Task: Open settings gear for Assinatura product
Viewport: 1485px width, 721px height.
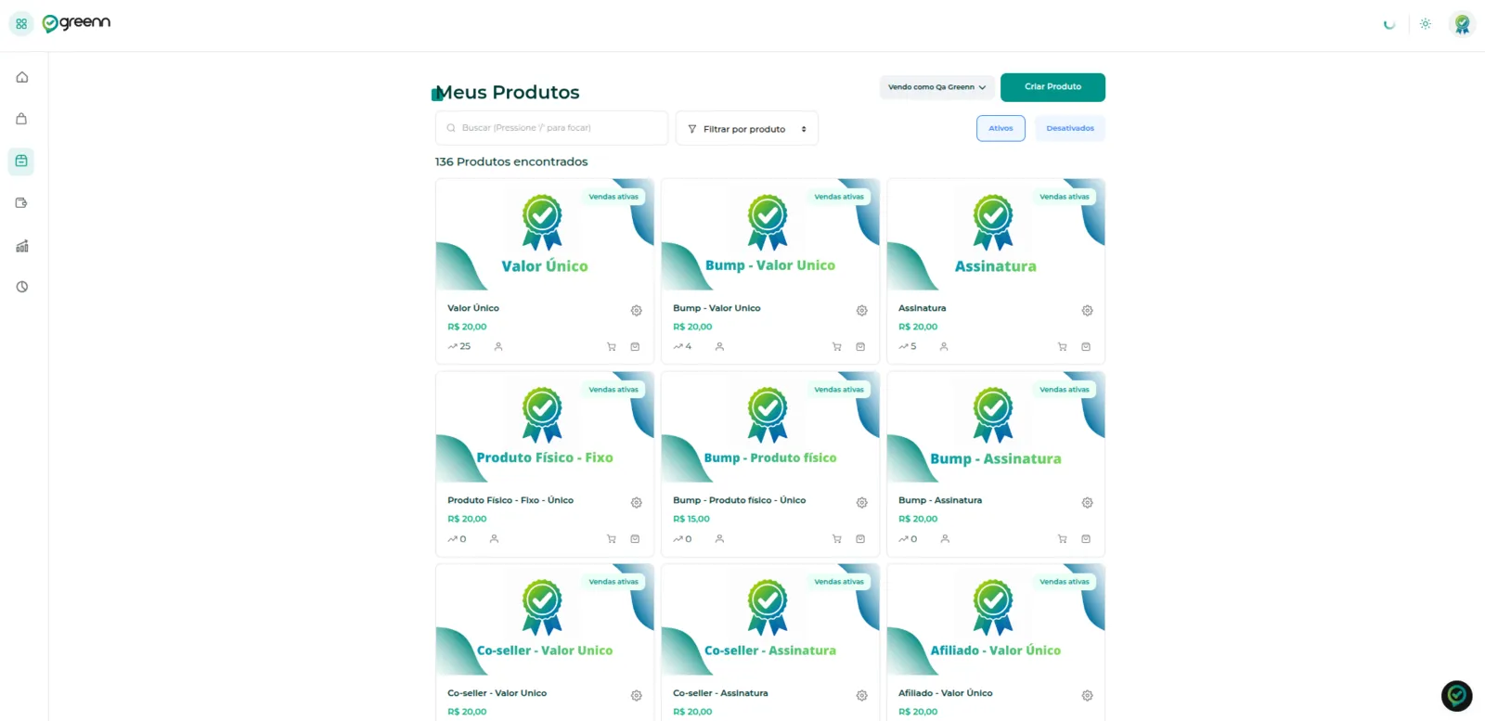Action: click(1088, 311)
